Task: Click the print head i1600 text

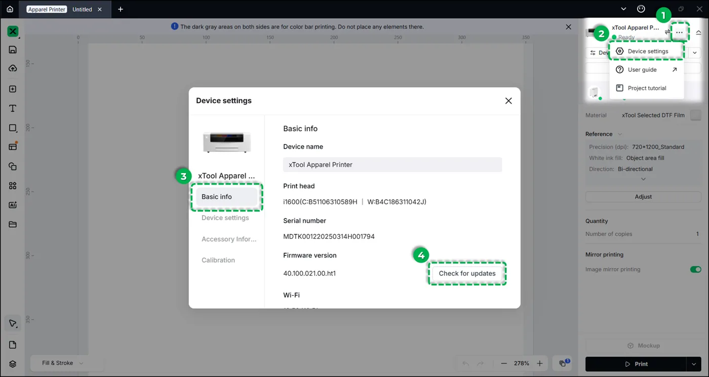Action: point(354,202)
